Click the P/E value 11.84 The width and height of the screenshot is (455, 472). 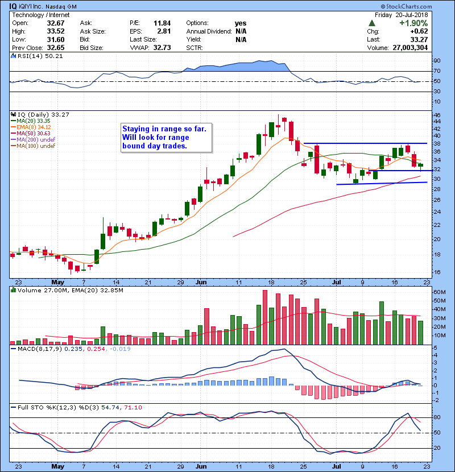[x=162, y=23]
